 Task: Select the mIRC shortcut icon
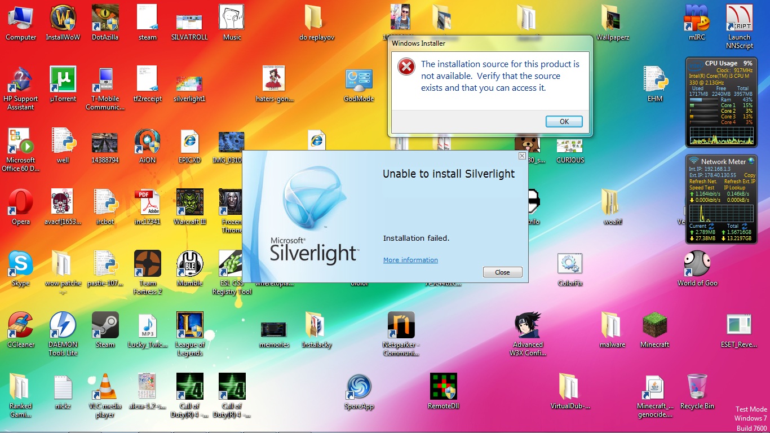click(697, 23)
